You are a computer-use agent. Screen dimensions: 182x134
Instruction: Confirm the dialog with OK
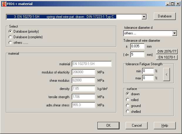coord(108,125)
